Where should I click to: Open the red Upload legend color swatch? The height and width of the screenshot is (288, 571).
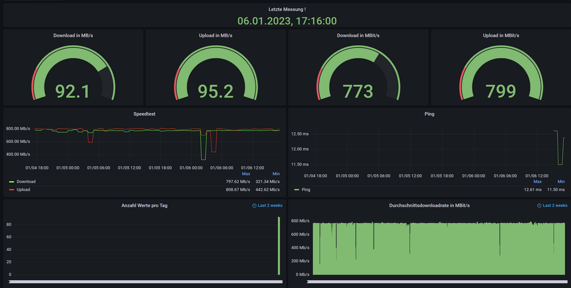(x=11, y=190)
